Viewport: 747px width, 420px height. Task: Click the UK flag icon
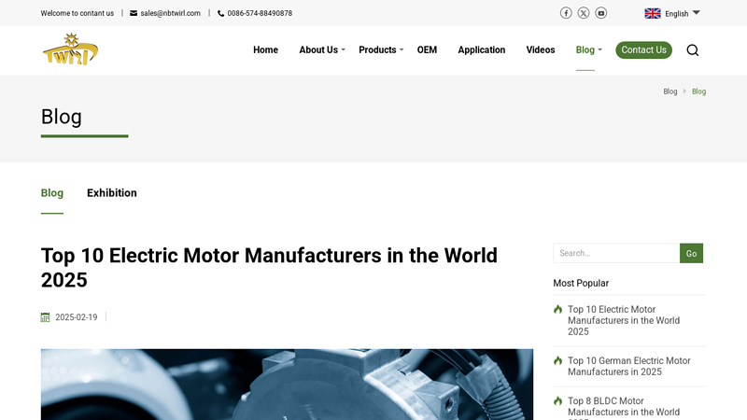coord(653,13)
